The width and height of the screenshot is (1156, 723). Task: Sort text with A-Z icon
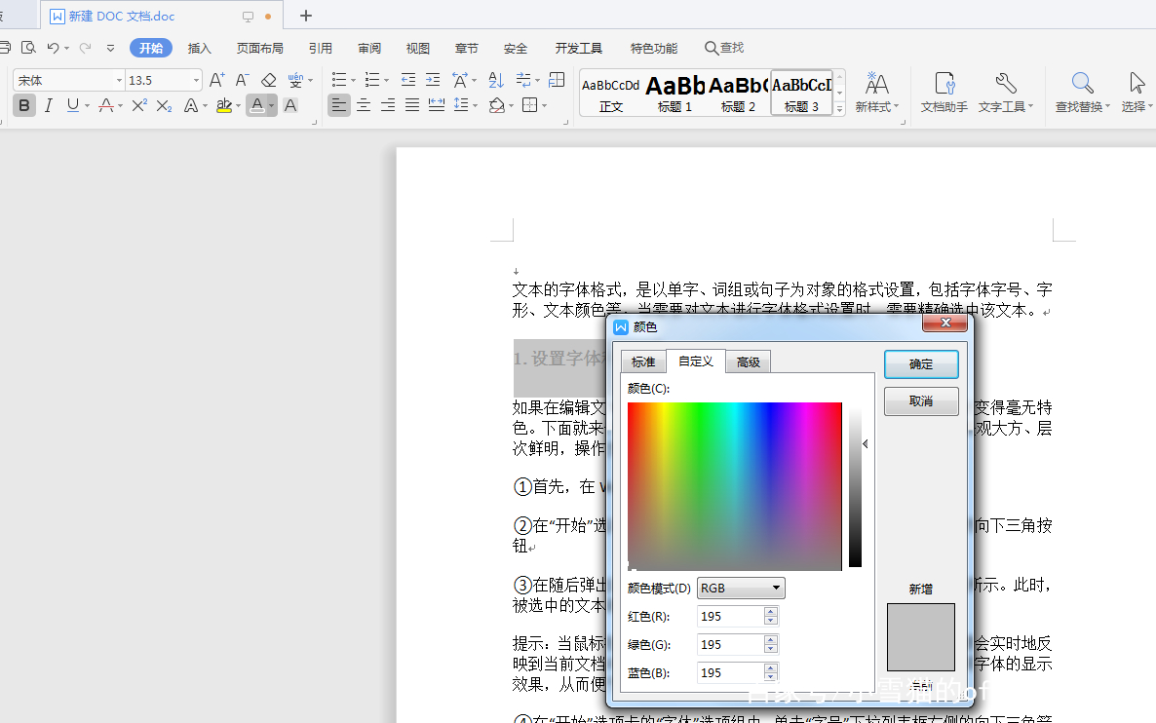click(496, 80)
